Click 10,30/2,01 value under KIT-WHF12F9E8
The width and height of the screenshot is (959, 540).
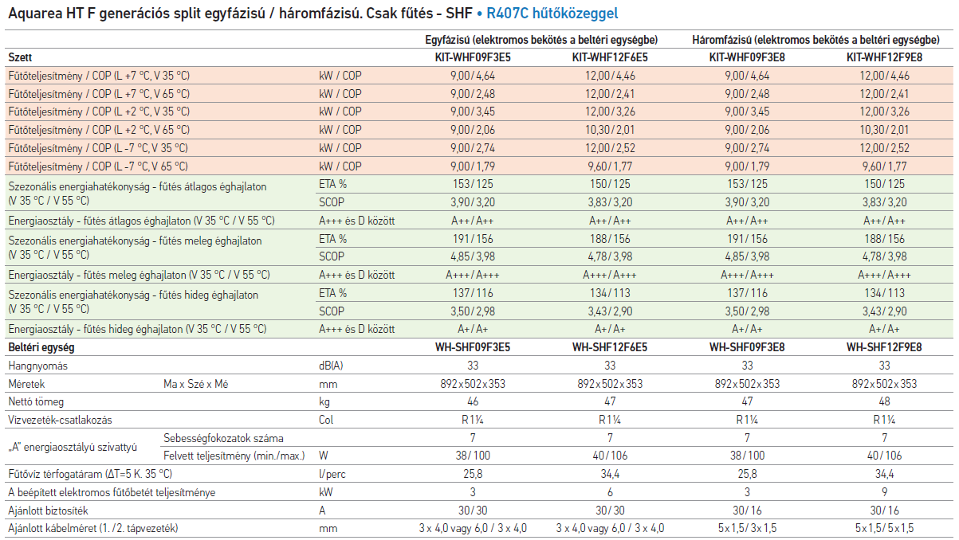884,130
